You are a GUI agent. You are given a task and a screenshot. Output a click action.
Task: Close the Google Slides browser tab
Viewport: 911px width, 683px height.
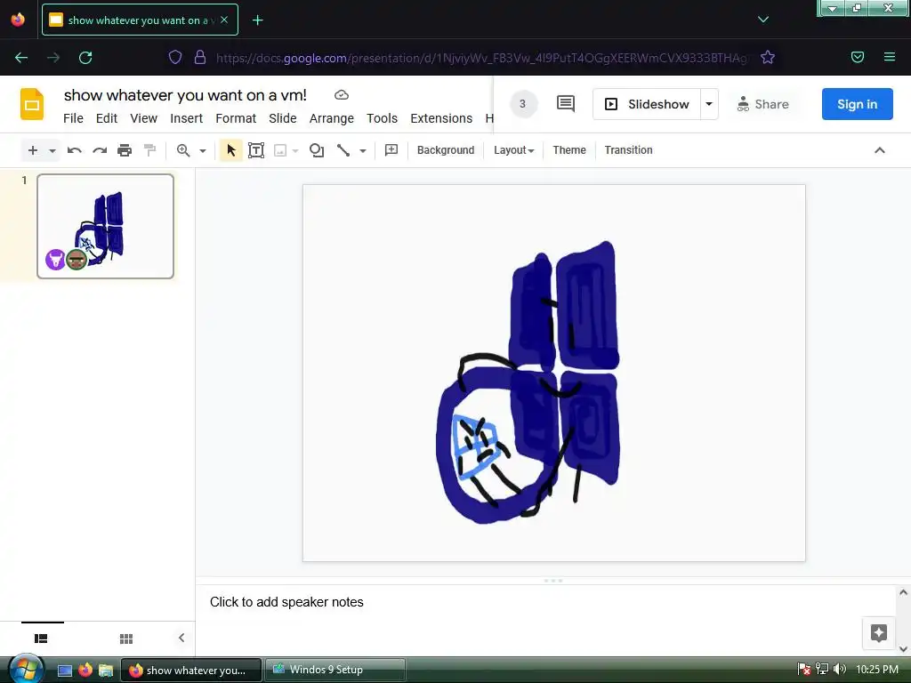(224, 20)
